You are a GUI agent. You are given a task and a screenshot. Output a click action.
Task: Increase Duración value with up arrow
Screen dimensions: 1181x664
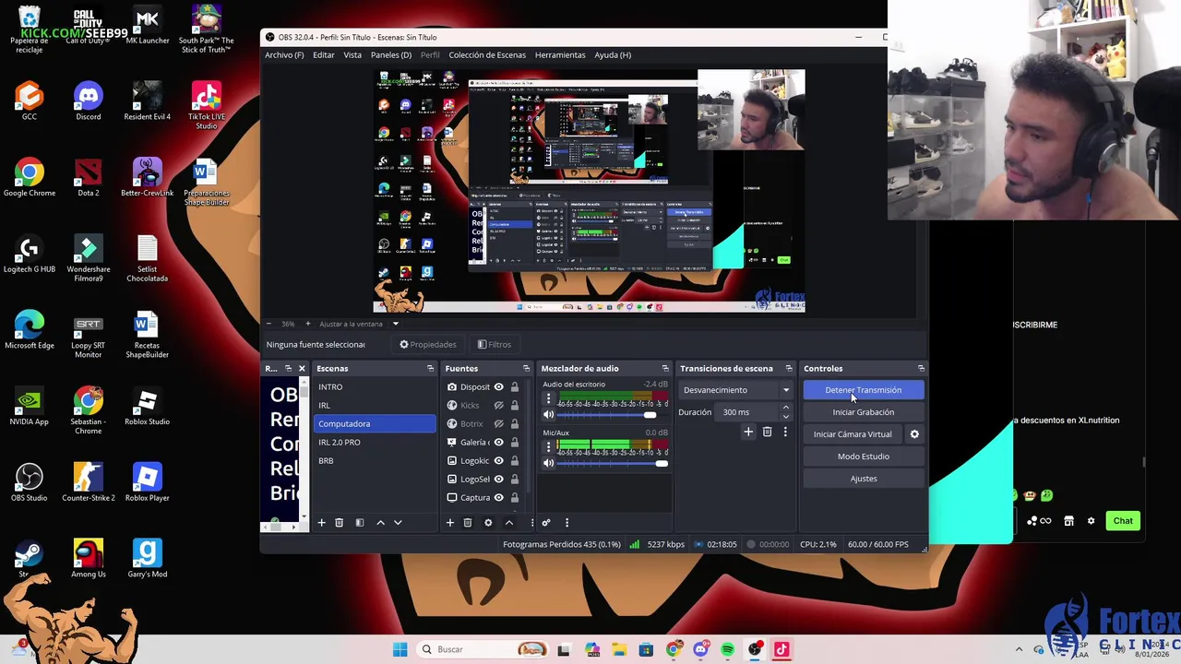[786, 408]
